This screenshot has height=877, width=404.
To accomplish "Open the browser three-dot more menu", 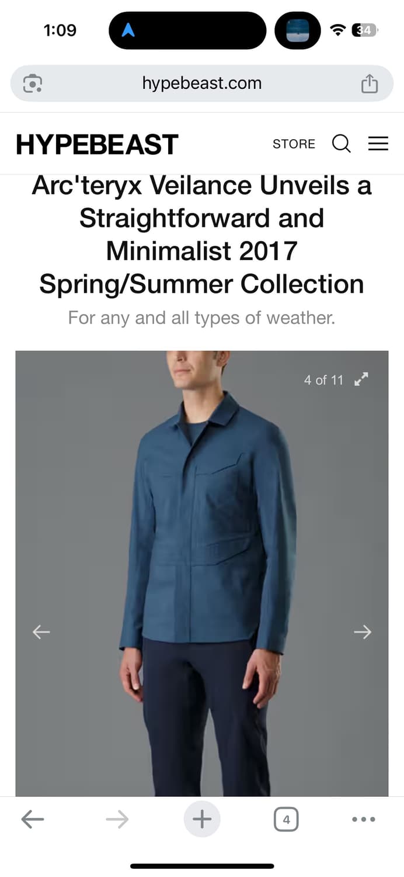I will pos(364,820).
